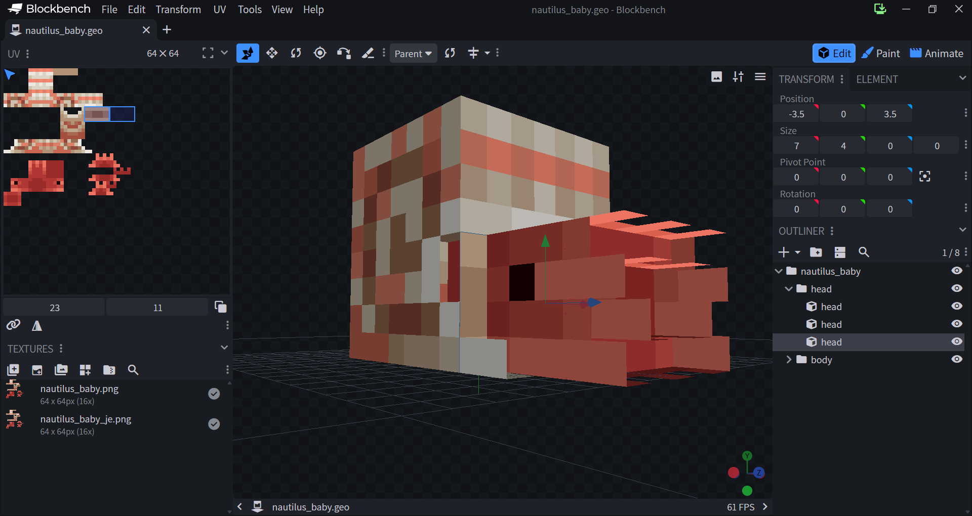Switch to Paint mode

[x=881, y=54]
